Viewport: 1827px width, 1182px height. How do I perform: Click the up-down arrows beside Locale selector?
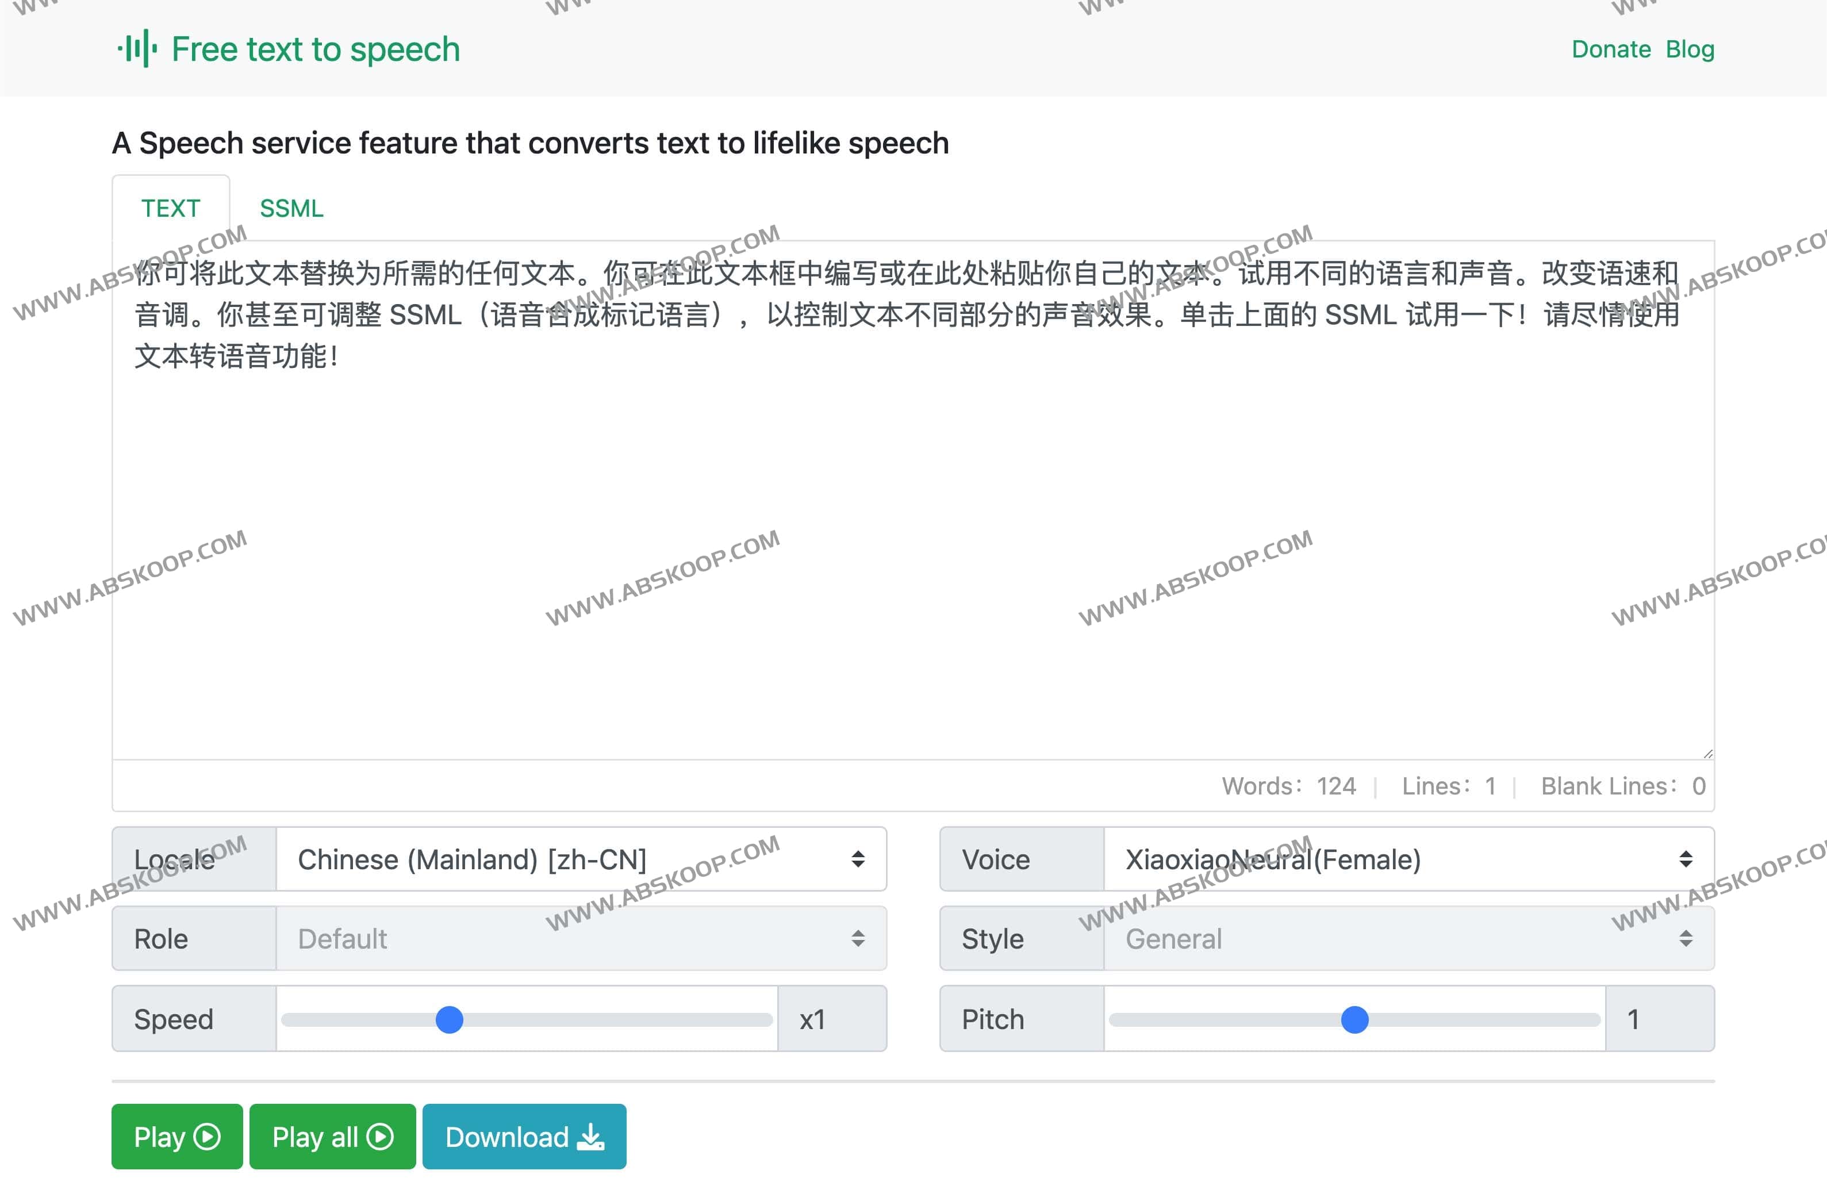pyautogui.click(x=857, y=859)
